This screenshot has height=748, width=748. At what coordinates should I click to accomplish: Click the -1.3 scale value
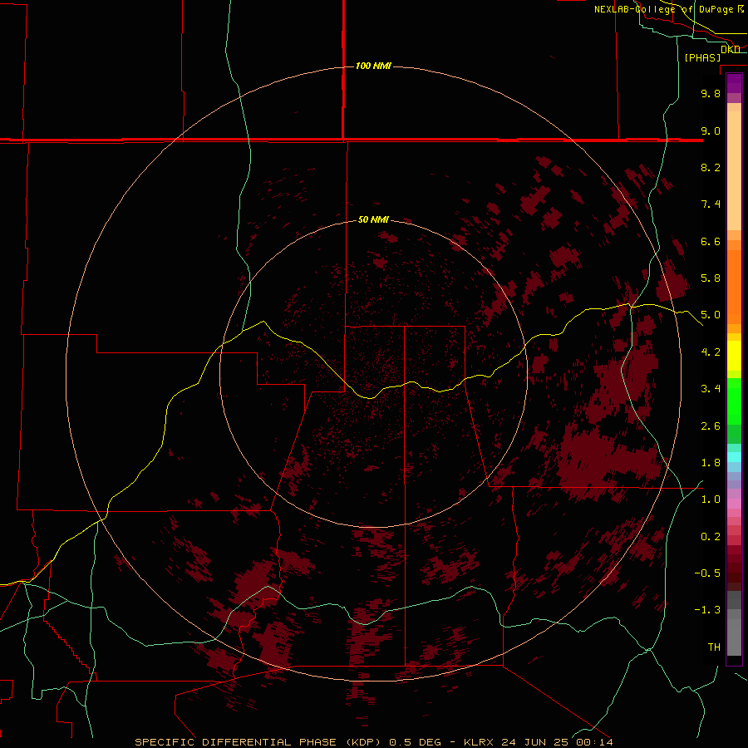(707, 610)
